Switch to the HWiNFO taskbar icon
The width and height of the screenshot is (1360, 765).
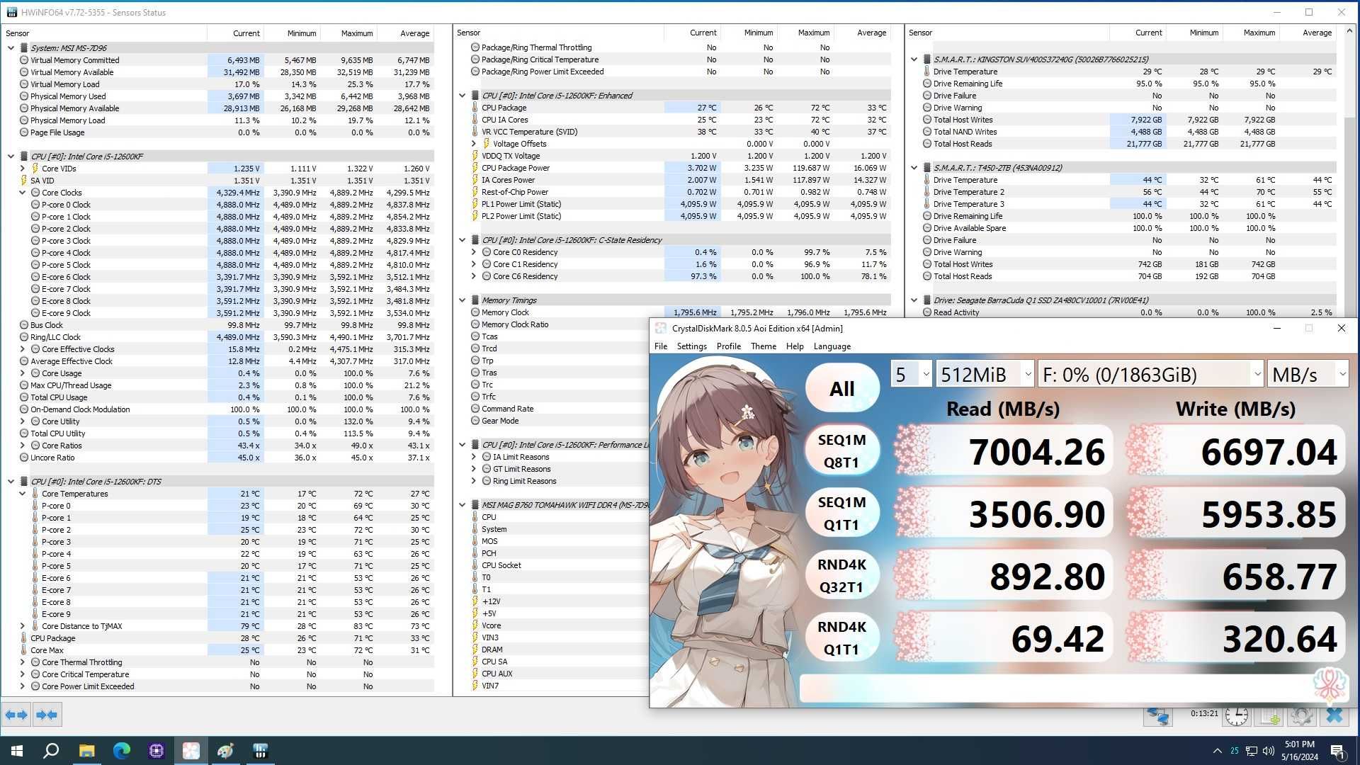[x=260, y=751]
